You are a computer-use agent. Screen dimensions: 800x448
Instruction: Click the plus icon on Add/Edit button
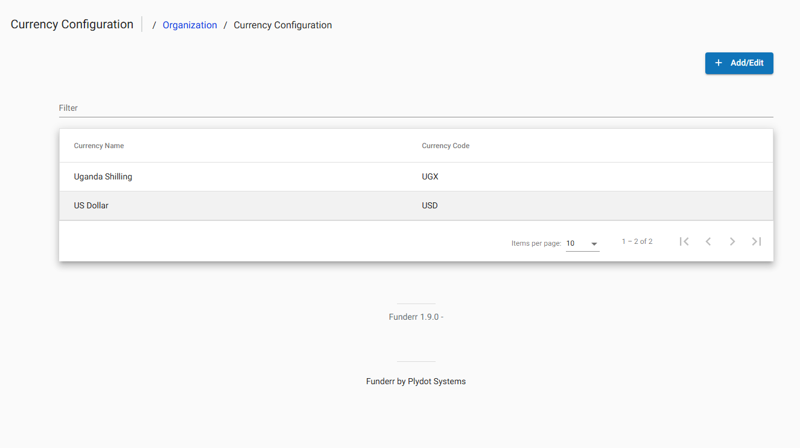[x=718, y=63]
